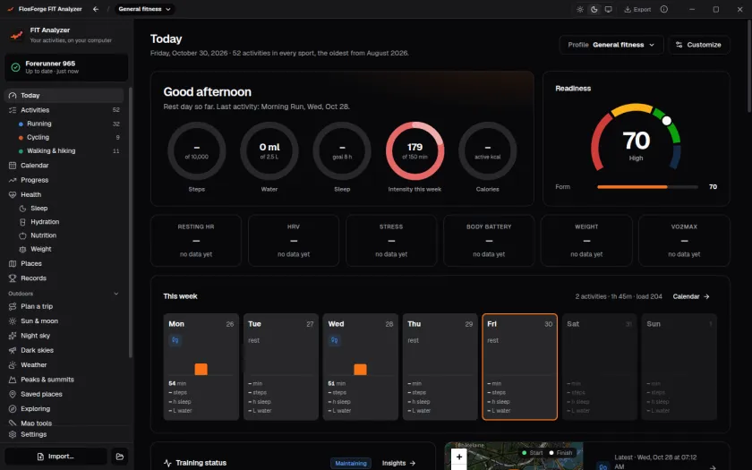Click the Sleep goal ring

pos(342,150)
